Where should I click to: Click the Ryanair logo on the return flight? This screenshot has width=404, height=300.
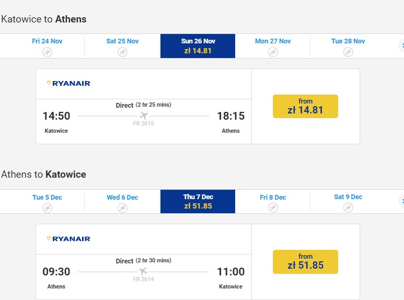tap(68, 239)
